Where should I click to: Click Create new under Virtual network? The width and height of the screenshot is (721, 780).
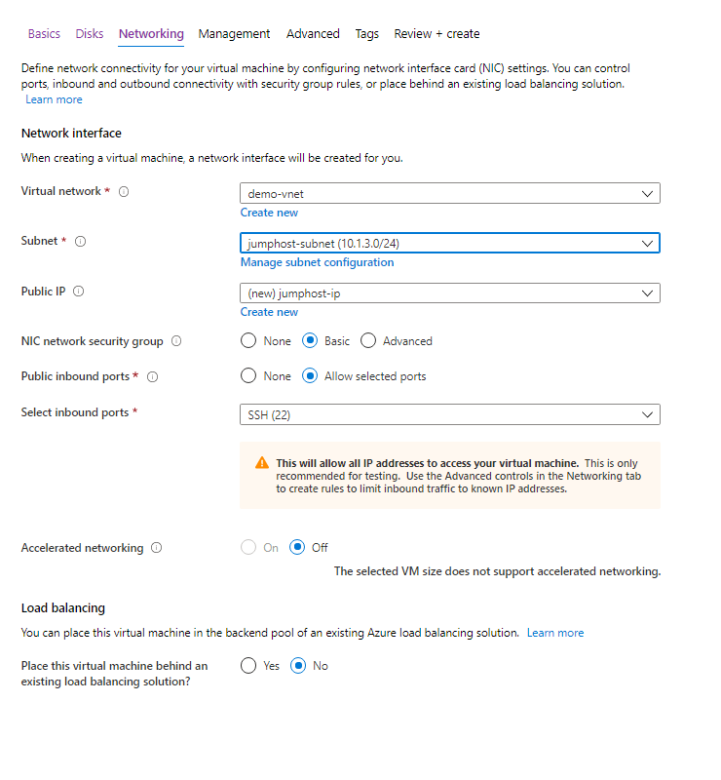(x=269, y=213)
